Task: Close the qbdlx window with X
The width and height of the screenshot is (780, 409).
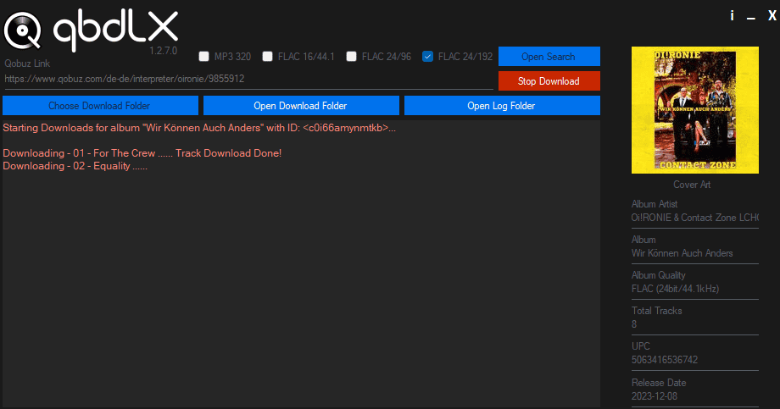Action: (772, 16)
